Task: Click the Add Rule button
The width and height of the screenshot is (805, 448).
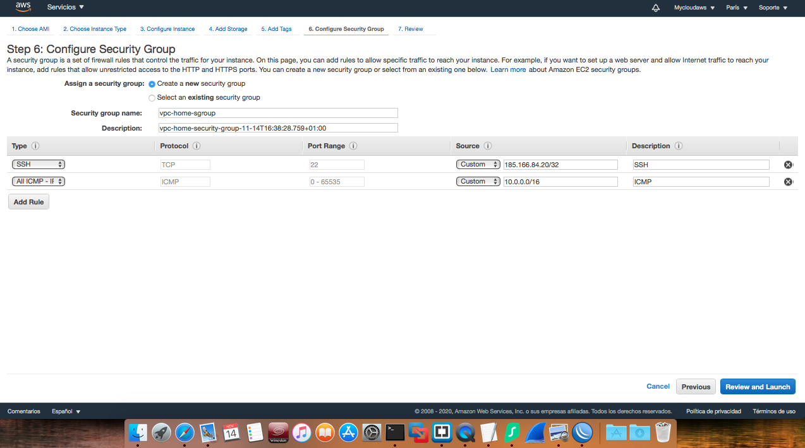Action: tap(28, 201)
